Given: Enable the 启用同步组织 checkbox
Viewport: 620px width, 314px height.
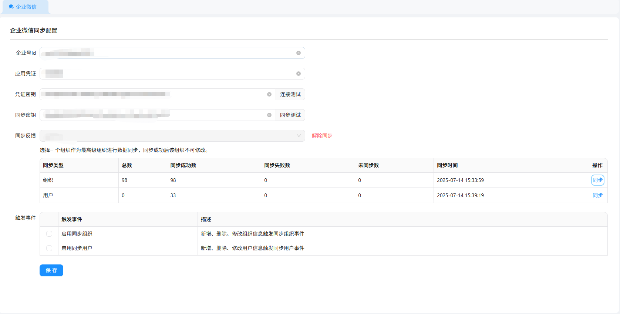Looking at the screenshot, I should coord(49,234).
